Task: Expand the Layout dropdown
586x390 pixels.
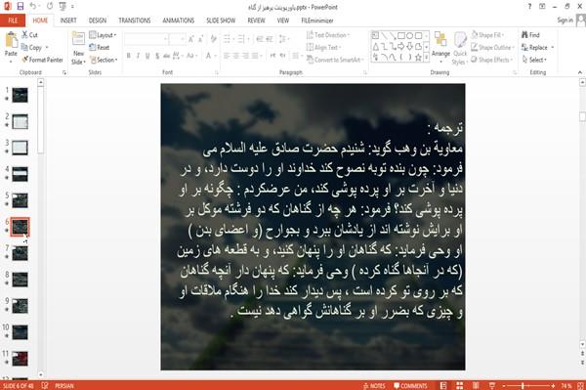Action: [104, 35]
